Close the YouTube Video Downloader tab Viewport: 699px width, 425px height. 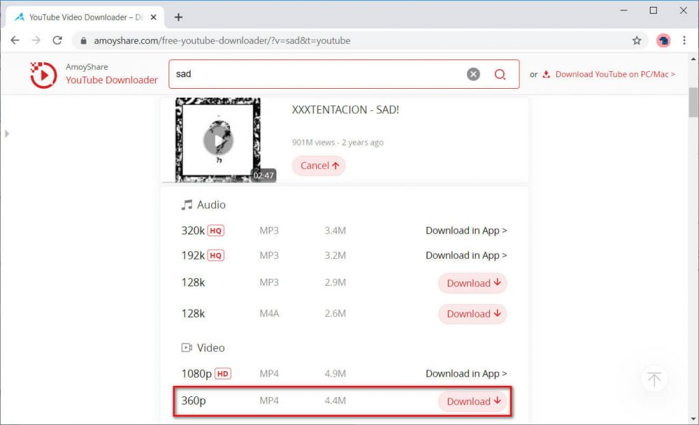click(x=154, y=17)
